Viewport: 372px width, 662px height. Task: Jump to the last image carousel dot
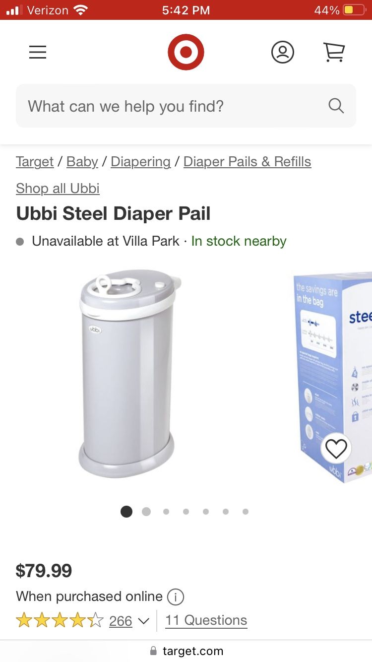point(246,512)
